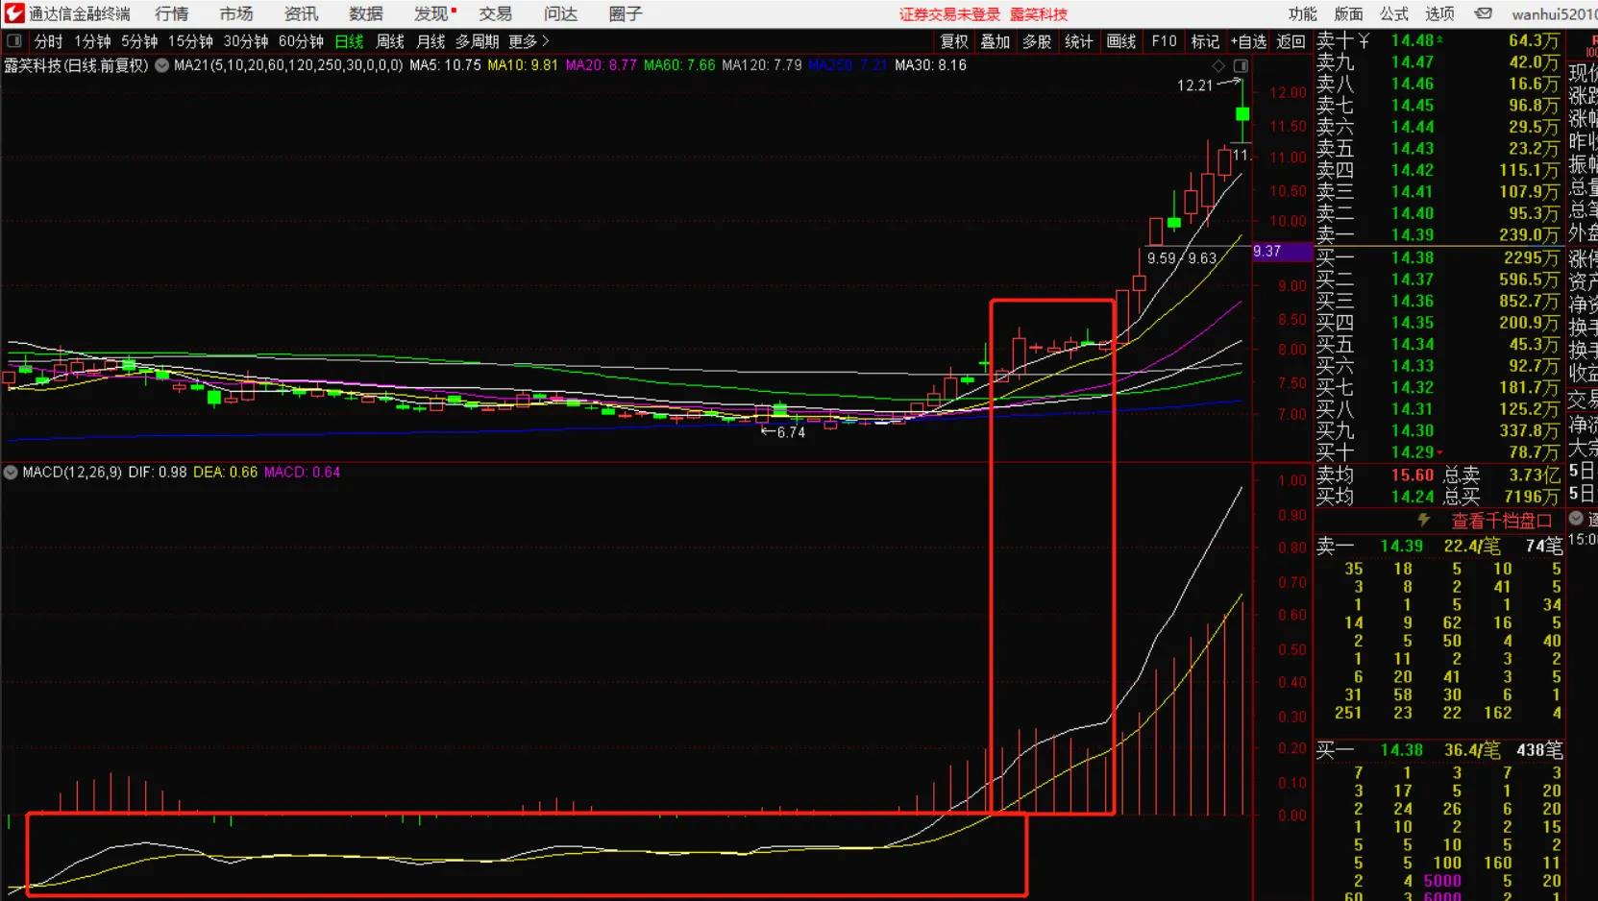This screenshot has width=1598, height=901.
Task: Click the DEA: 0.66 value
Action: 226,473
